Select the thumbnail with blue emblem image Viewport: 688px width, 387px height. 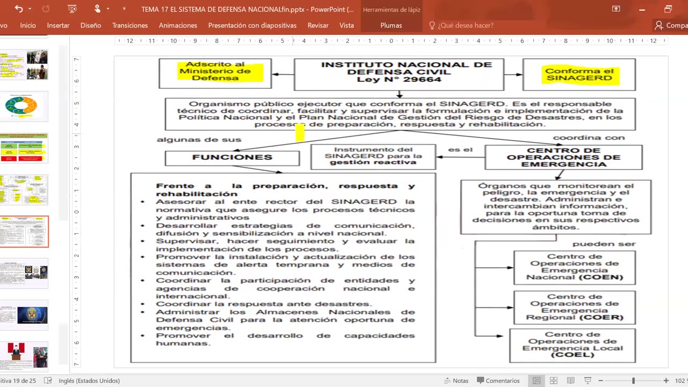click(x=24, y=316)
